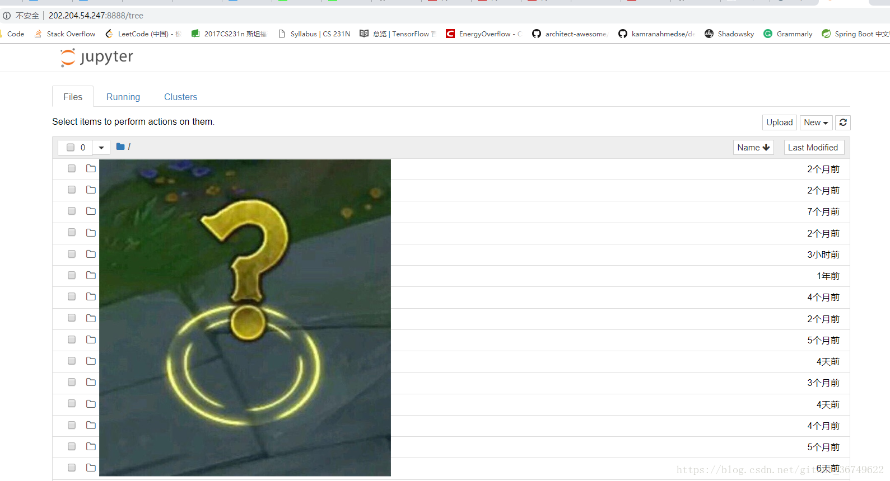This screenshot has height=481, width=890.
Task: Open the LeetCode bookmark
Action: [x=143, y=34]
